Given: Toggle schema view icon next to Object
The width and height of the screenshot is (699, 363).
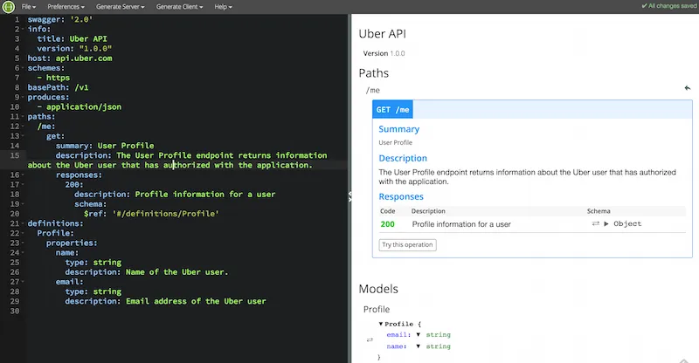Looking at the screenshot, I should (x=596, y=223).
